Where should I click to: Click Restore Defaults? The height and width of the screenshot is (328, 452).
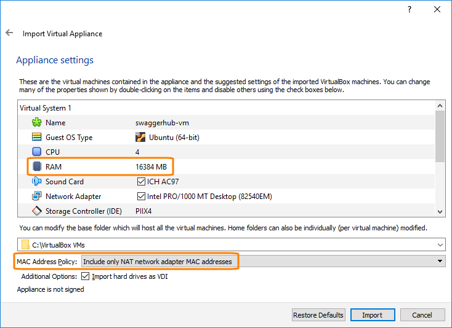[318, 315]
